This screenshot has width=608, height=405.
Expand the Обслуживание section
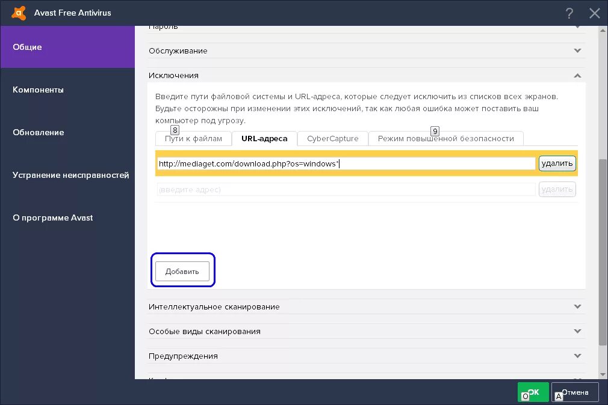pyautogui.click(x=366, y=50)
